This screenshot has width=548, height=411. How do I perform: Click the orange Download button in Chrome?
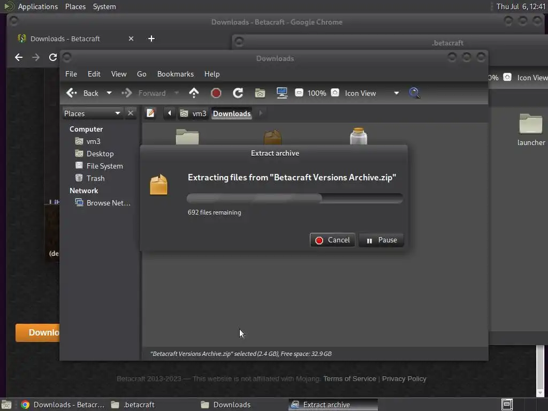pos(37,332)
